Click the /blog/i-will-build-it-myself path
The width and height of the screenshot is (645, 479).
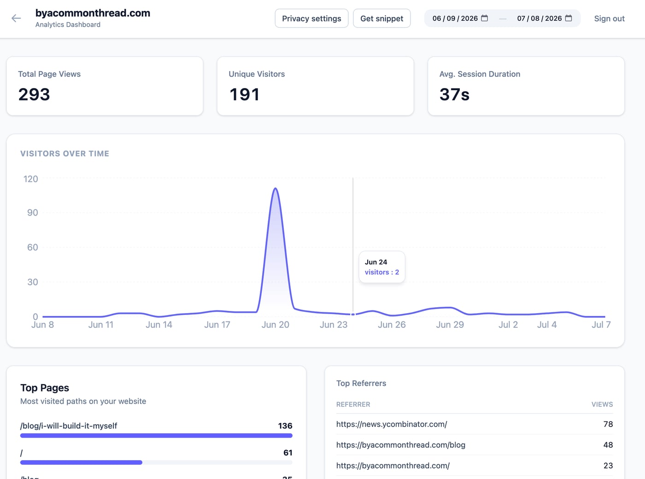69,426
